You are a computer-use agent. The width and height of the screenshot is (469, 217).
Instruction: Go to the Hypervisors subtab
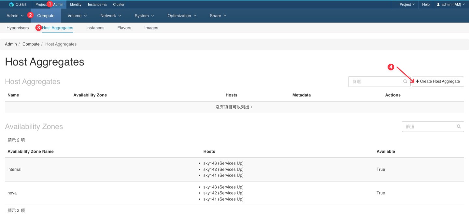[x=18, y=28]
